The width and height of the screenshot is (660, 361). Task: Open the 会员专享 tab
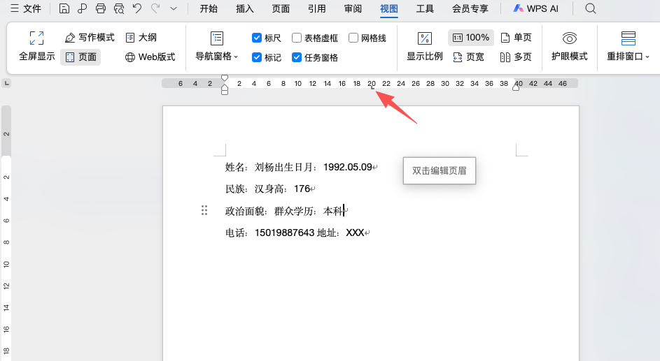pos(470,8)
